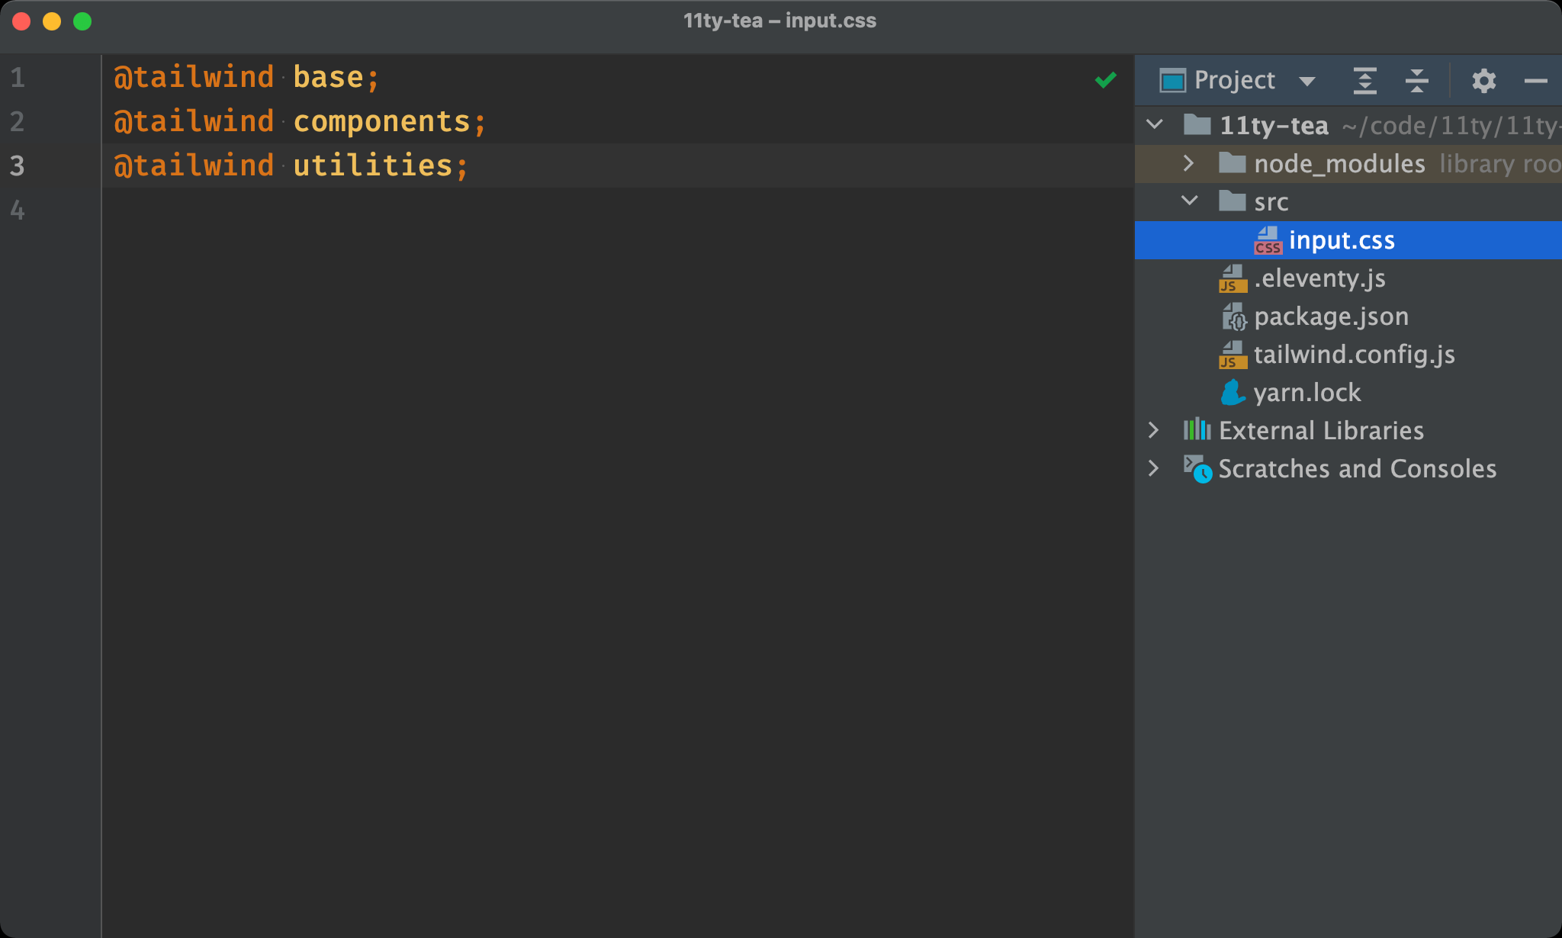Click the Collapse All icon in Project toolbar
1562x938 pixels.
[1416, 80]
